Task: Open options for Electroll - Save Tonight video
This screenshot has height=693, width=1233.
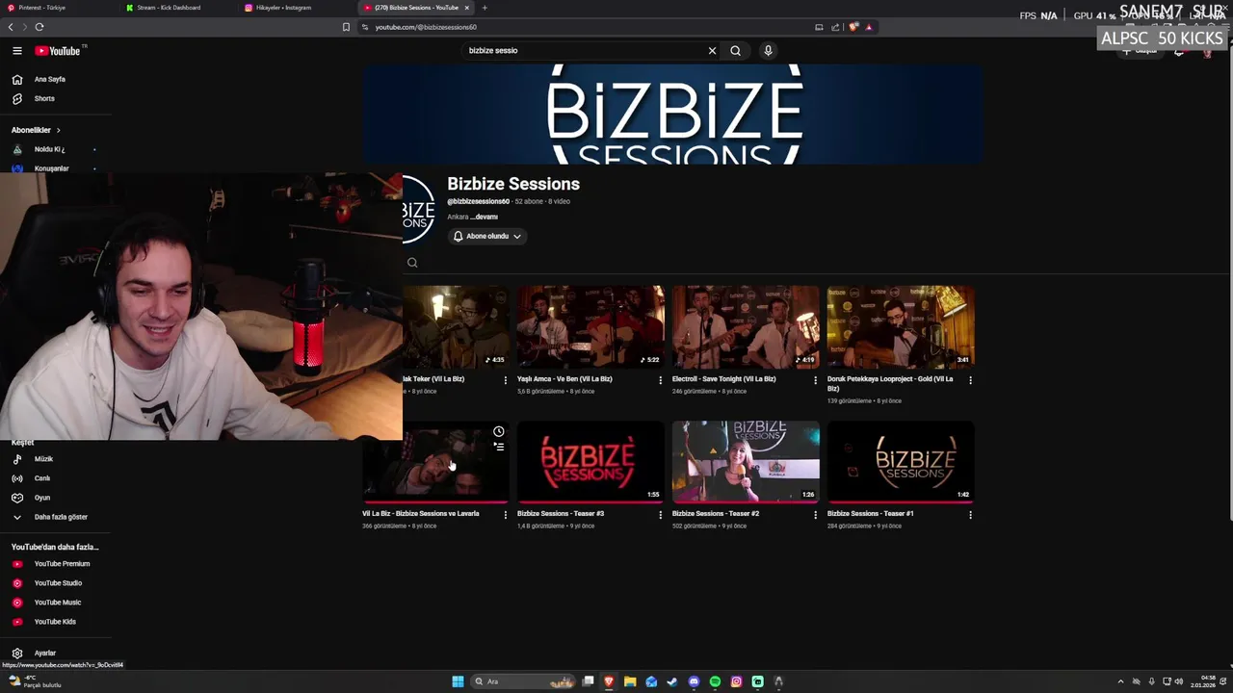Action: [x=815, y=380]
